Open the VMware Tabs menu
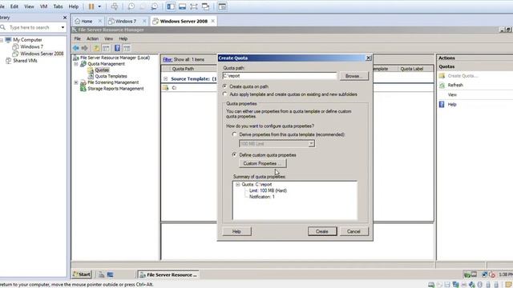The width and height of the screenshot is (513, 288). [58, 6]
